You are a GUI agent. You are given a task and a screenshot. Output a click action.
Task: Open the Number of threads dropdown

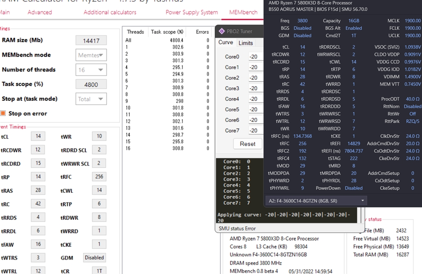91,70
